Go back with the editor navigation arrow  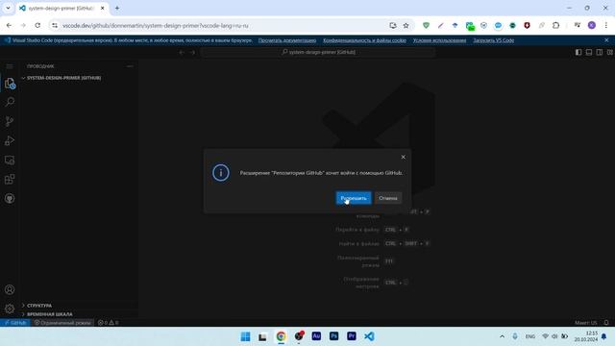[x=182, y=52]
